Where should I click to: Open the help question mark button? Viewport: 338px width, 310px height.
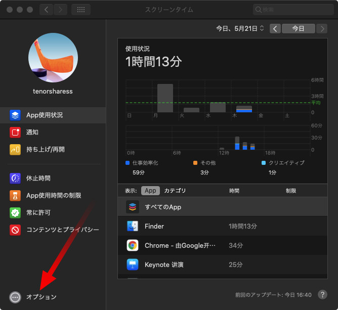tap(322, 294)
